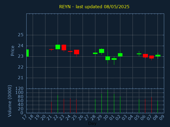Click the 100 volume tick label

(19, 93)
